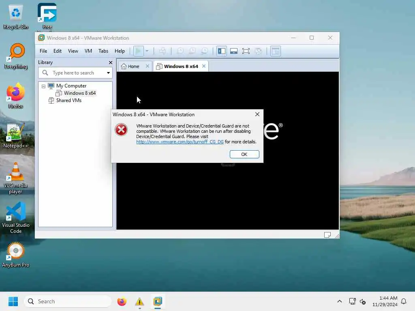Image resolution: width=415 pixels, height=311 pixels.
Task: Click the Windows Start button
Action: tap(13, 301)
